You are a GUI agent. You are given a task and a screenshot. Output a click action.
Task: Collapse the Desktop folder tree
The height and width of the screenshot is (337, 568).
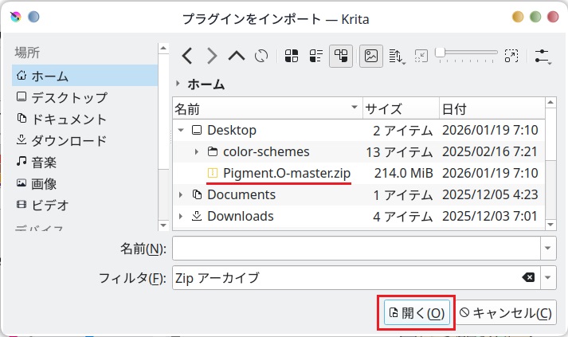pos(182,130)
